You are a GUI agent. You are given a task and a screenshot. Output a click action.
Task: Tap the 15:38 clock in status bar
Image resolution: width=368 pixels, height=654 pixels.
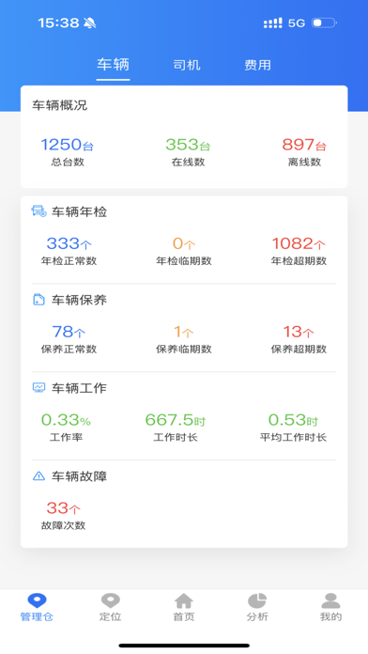(x=58, y=23)
